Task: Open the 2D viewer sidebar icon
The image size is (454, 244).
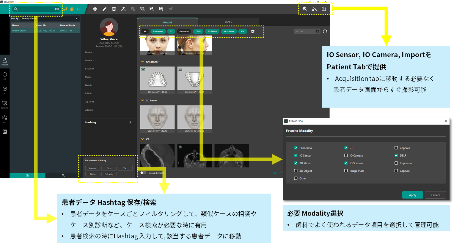Action: click(5, 76)
